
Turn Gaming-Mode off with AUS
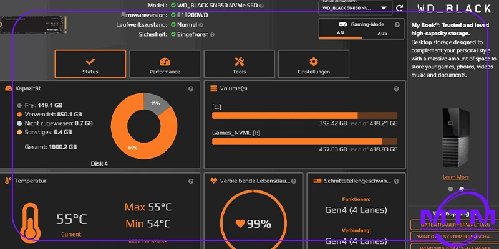pyautogui.click(x=382, y=33)
